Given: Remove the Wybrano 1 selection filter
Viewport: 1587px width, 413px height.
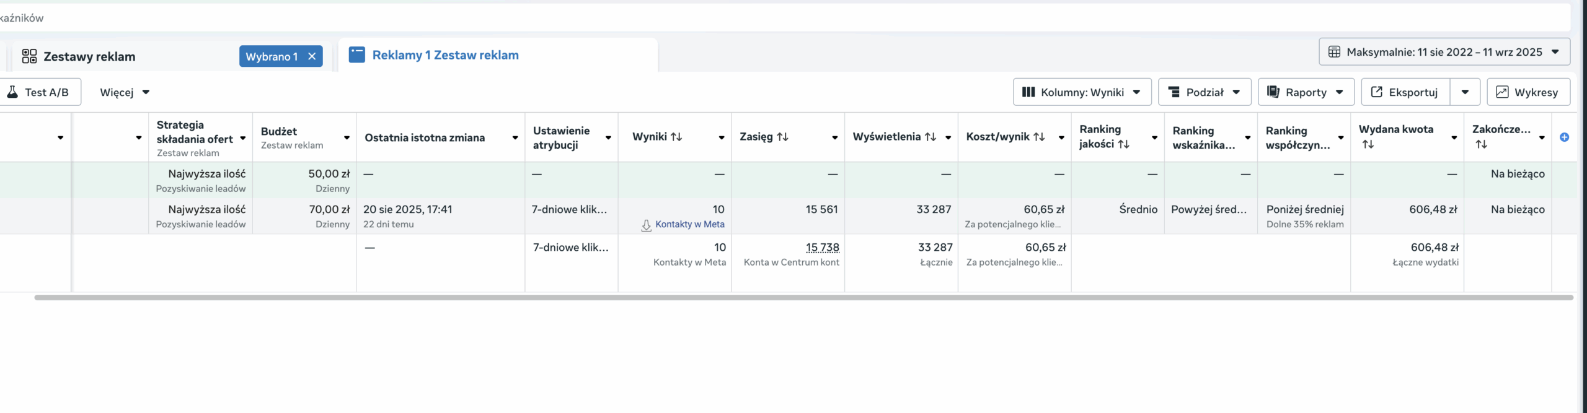Looking at the screenshot, I should (312, 56).
